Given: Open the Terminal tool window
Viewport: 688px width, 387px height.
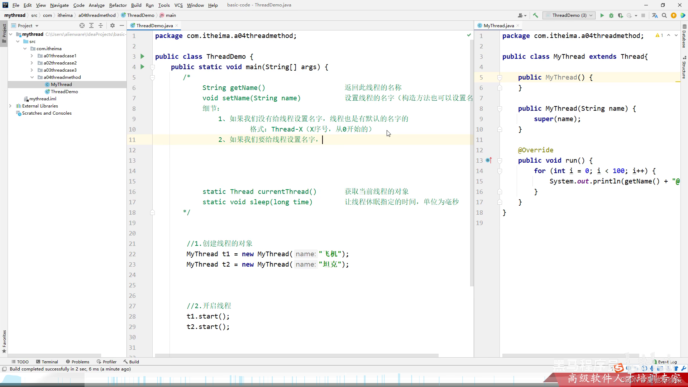Looking at the screenshot, I should click(47, 362).
